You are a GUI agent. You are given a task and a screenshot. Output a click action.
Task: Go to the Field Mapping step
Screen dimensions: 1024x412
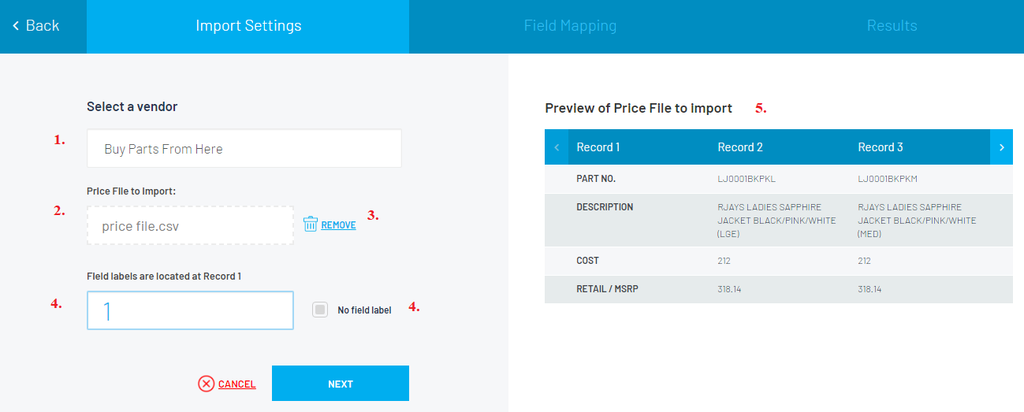(x=570, y=26)
